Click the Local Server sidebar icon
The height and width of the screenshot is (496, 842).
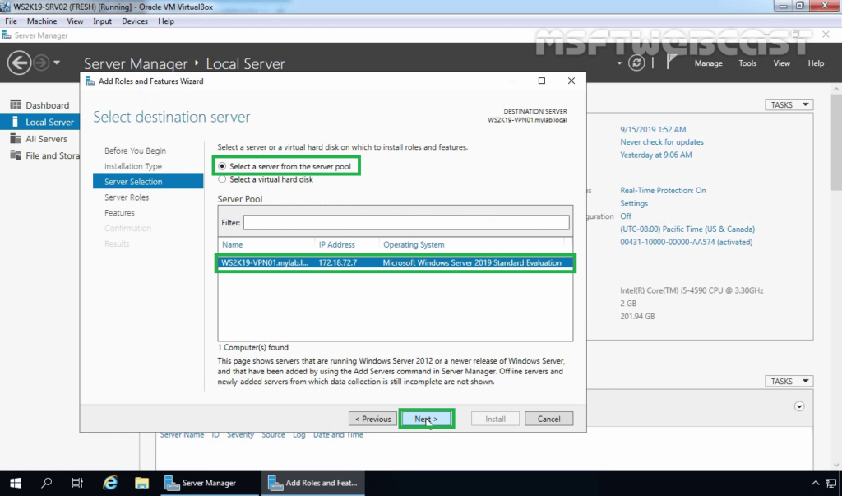click(x=16, y=122)
